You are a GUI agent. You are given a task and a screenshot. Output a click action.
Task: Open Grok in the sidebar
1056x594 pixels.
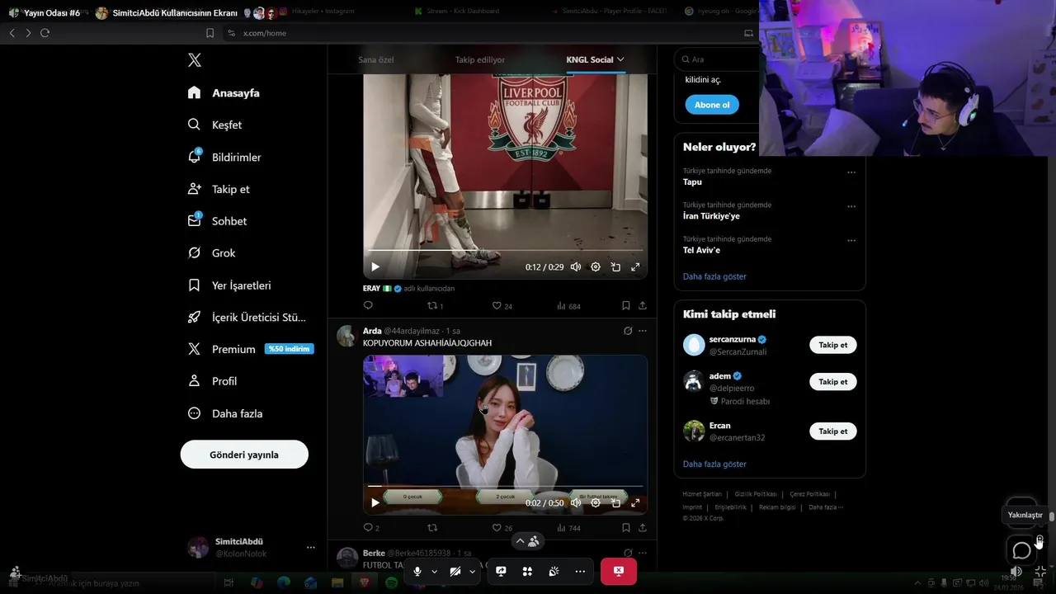(211, 253)
